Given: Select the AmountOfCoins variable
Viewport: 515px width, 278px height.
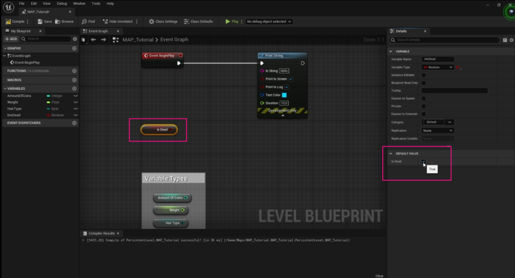Looking at the screenshot, I should tap(19, 96).
